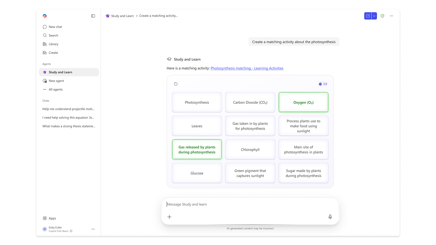The image size is (436, 245).
Task: Open header more options ellipsis
Action: tap(391, 16)
